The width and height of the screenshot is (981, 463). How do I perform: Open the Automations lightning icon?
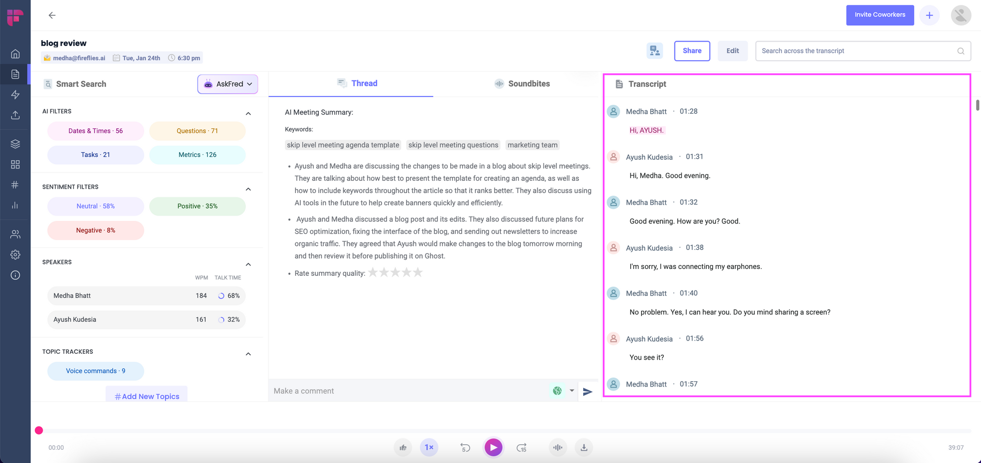(x=15, y=95)
